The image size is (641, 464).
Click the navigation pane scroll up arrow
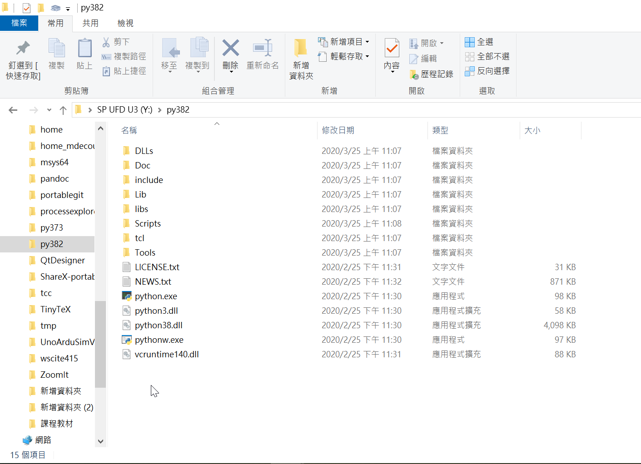tap(100, 128)
